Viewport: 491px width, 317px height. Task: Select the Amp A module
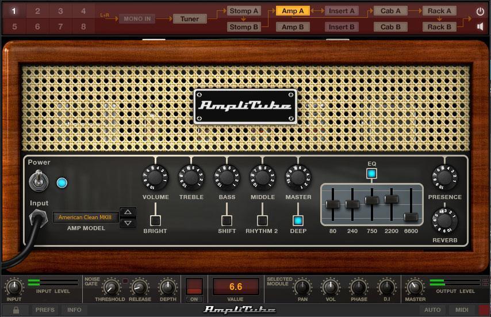[x=293, y=11]
